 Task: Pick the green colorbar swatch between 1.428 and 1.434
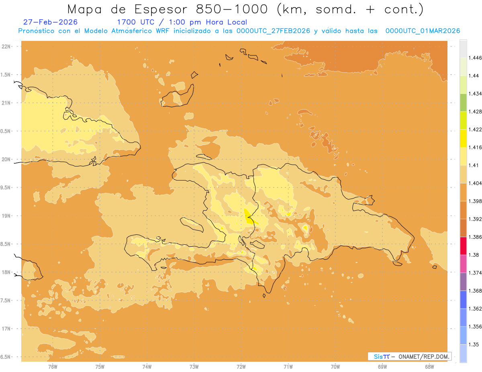pyautogui.click(x=463, y=102)
